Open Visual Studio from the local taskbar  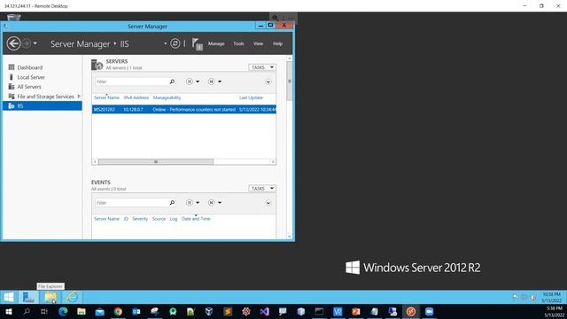pos(264,312)
